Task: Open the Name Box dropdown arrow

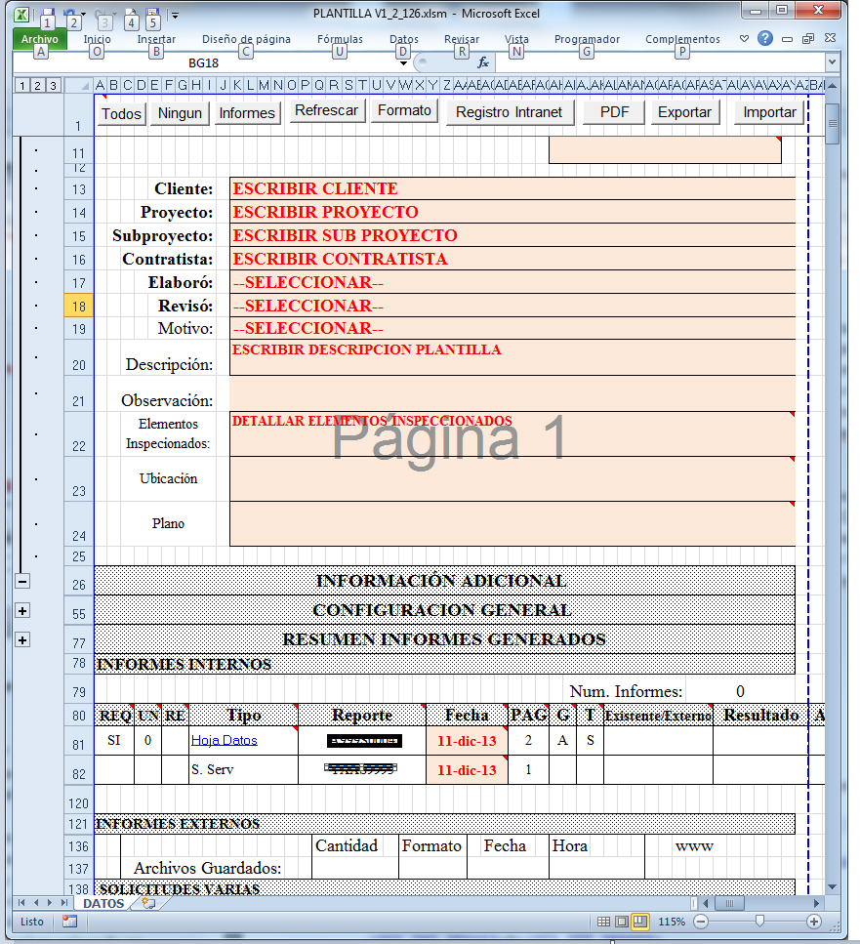Action: tap(404, 63)
